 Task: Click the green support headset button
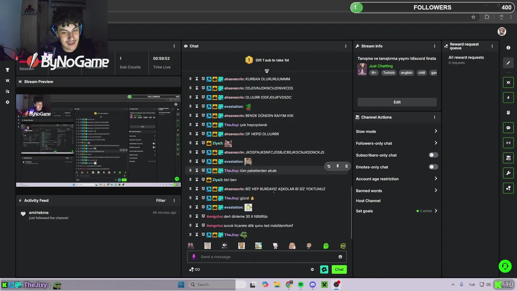(x=505, y=266)
